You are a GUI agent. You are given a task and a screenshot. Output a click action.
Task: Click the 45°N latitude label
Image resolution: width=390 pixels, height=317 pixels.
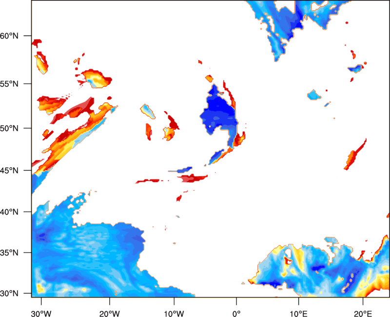pyautogui.click(x=9, y=170)
